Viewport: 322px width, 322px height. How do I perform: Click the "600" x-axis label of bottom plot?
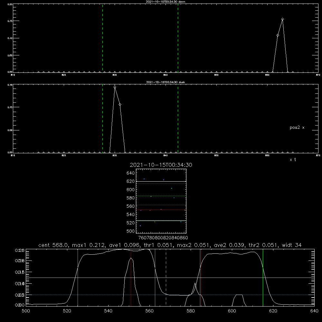[x=232, y=311]
